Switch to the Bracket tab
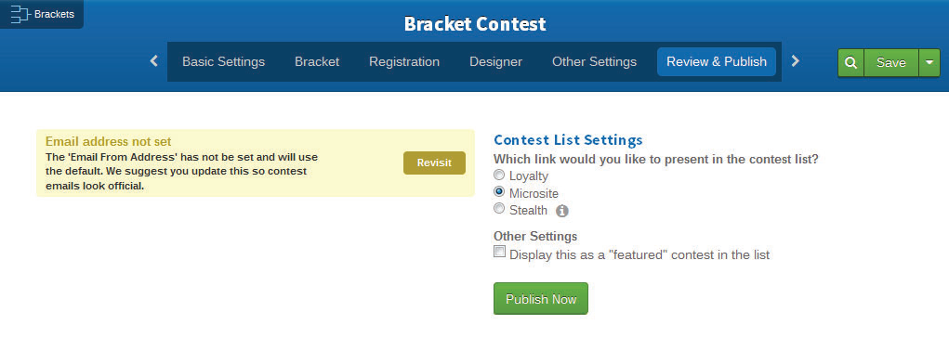 (x=317, y=61)
